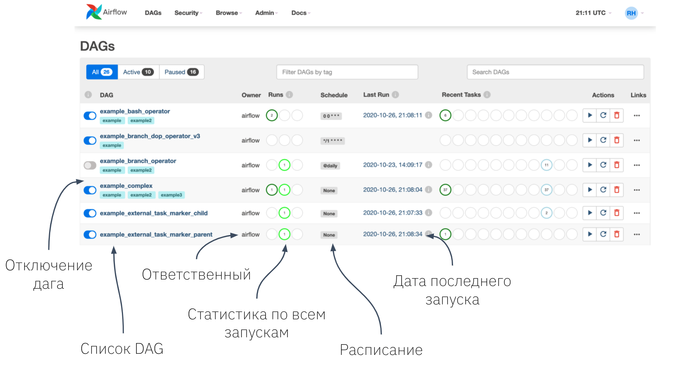
Task: Pause the example_complex DAG toggle
Action: pyautogui.click(x=90, y=190)
